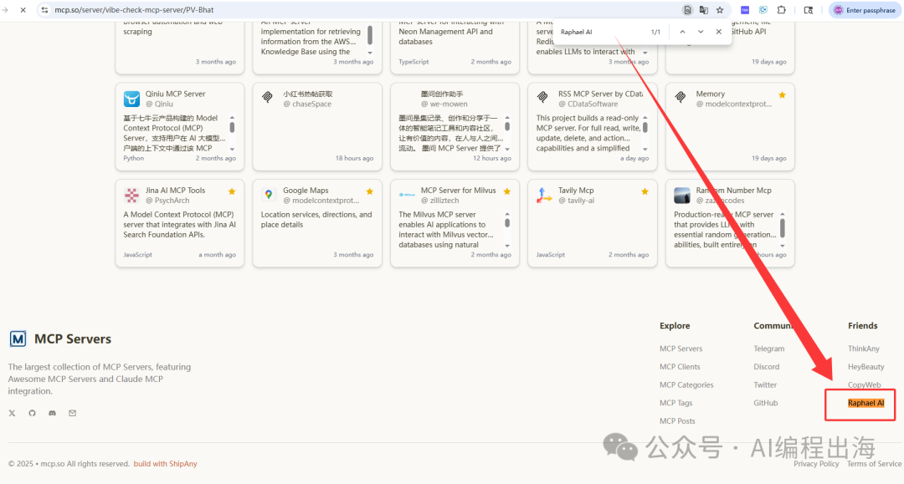Screen dimensions: 904x484
Task: Close the find-in-page search bar
Action: 718,32
